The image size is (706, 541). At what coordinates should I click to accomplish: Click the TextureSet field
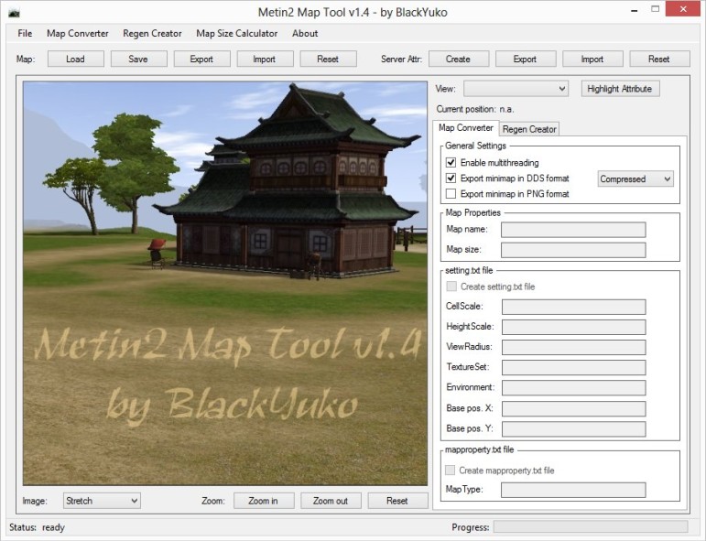click(x=573, y=367)
